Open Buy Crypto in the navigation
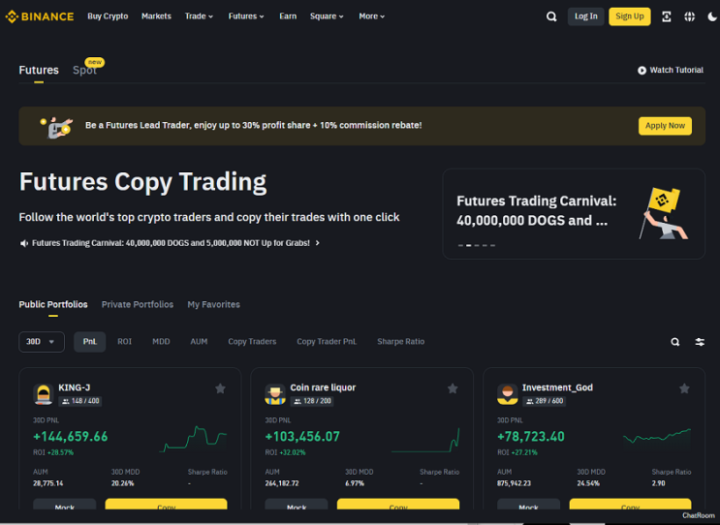720x525 pixels. point(108,16)
